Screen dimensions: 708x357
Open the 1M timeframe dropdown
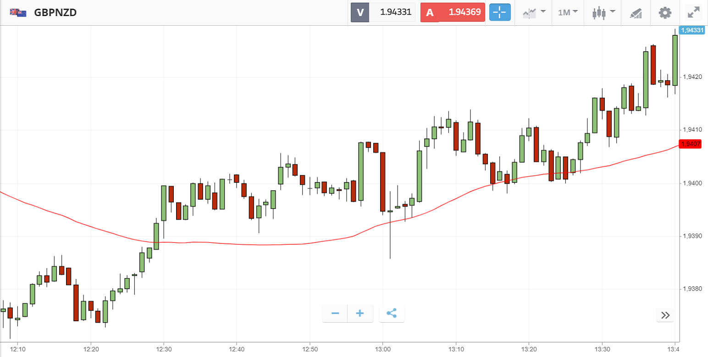pyautogui.click(x=568, y=12)
